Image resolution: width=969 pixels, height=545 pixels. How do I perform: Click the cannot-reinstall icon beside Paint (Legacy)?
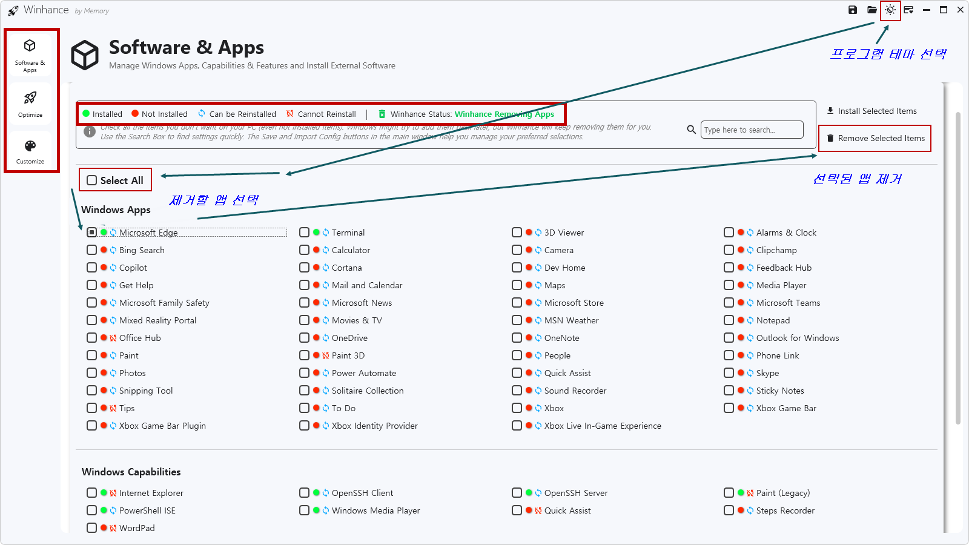(x=750, y=493)
